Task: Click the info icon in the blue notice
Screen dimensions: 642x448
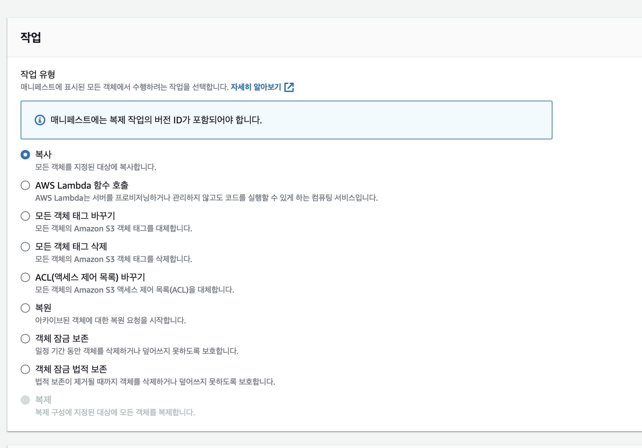Action: 40,120
